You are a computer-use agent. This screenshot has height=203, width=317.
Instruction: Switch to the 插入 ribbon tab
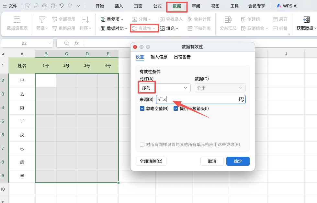tap(119, 6)
